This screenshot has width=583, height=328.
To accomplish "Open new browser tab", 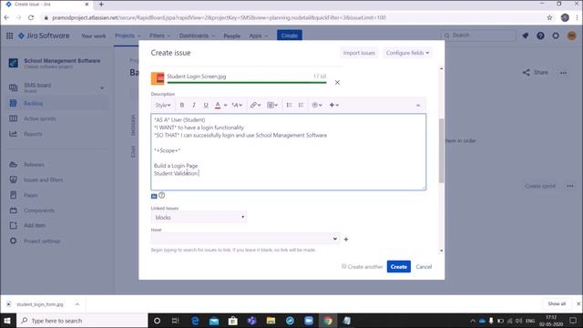I will (x=101, y=5).
